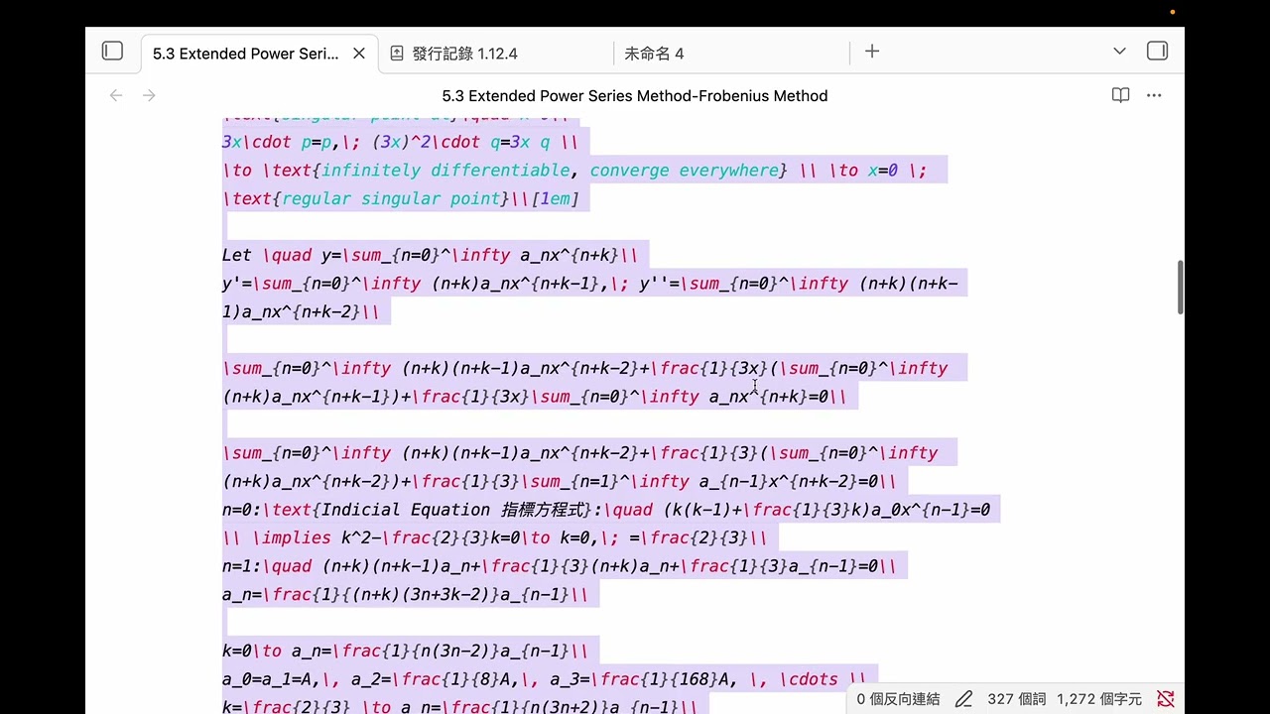Click the 327 個詞 word count
1270x714 pixels.
coord(1017,699)
